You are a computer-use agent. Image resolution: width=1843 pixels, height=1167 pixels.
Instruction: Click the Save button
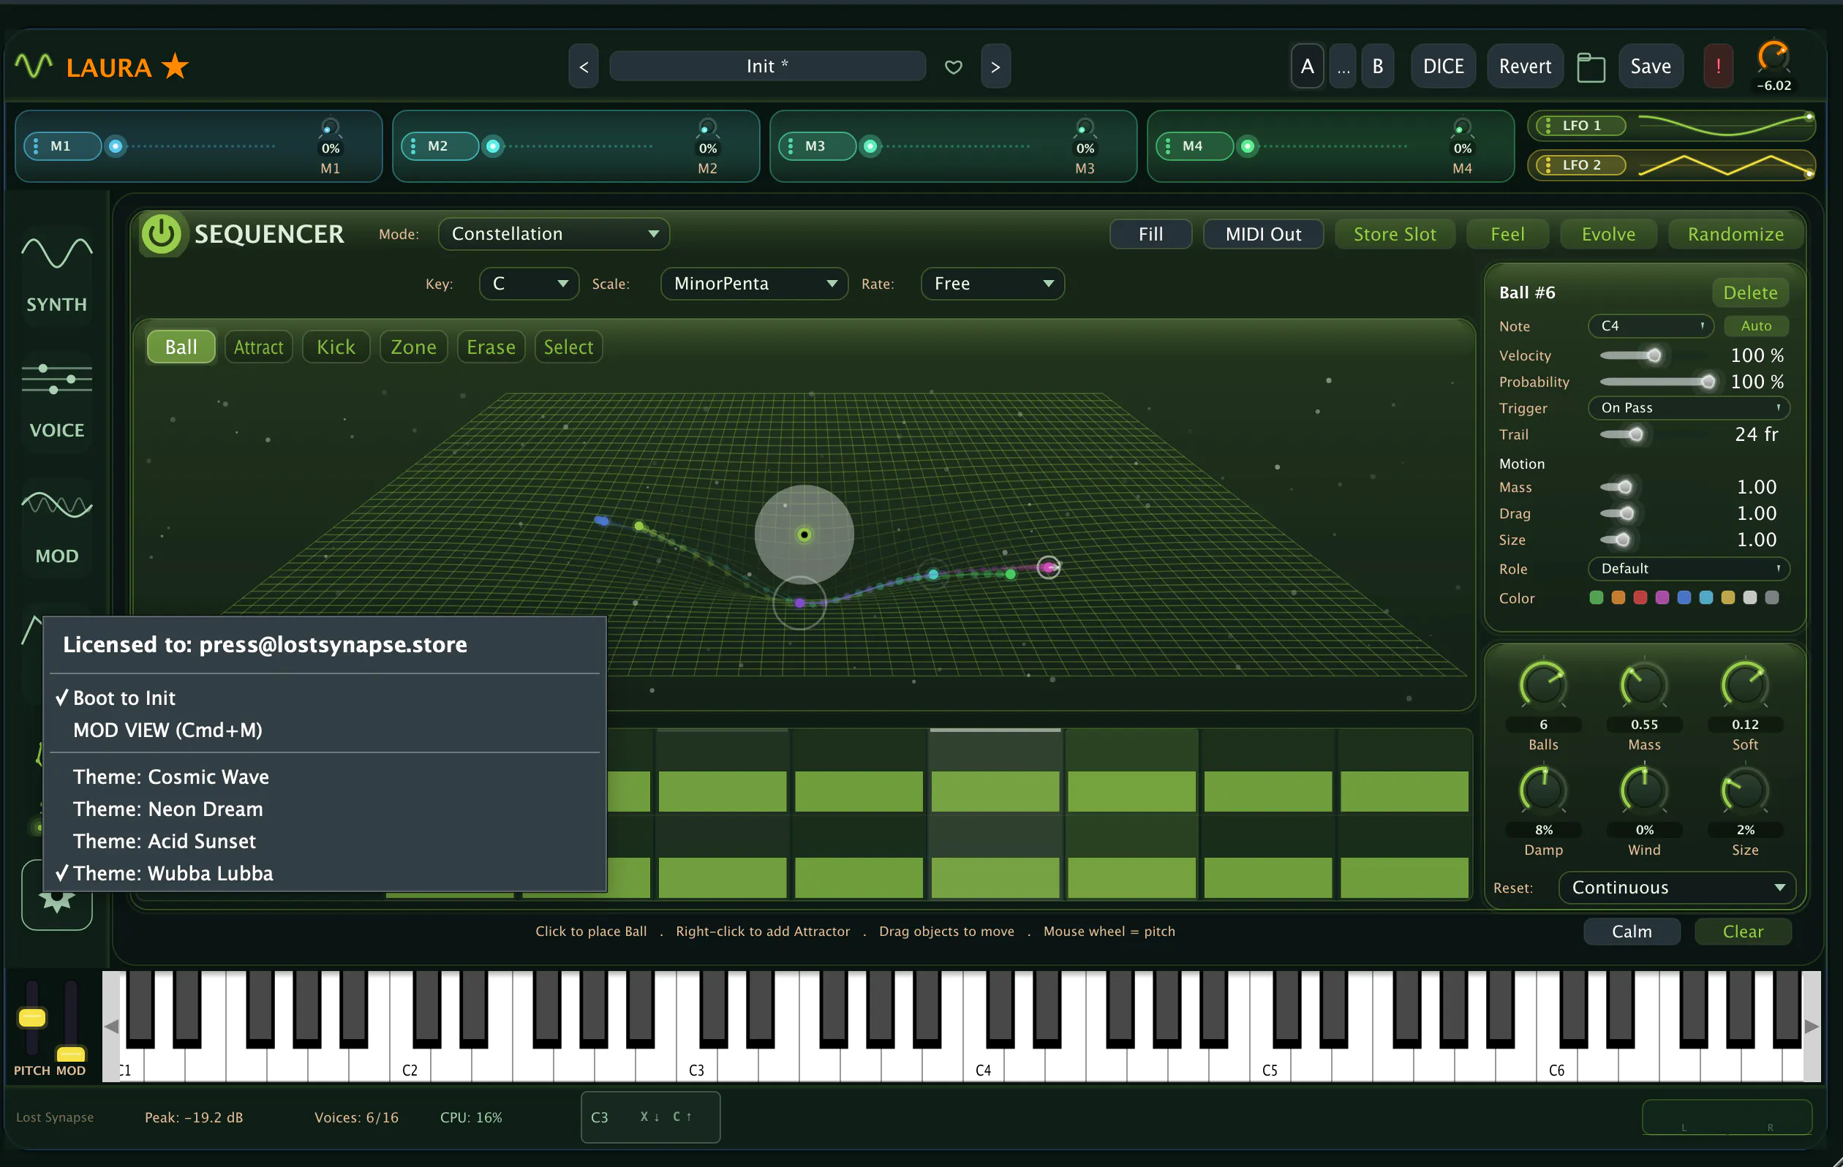point(1651,67)
